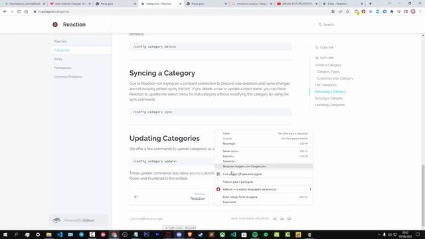Open Telegram from the taskbar
The image size is (425, 239).
point(81,234)
